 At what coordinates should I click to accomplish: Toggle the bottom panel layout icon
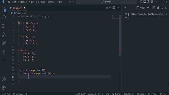pos(145,2)
